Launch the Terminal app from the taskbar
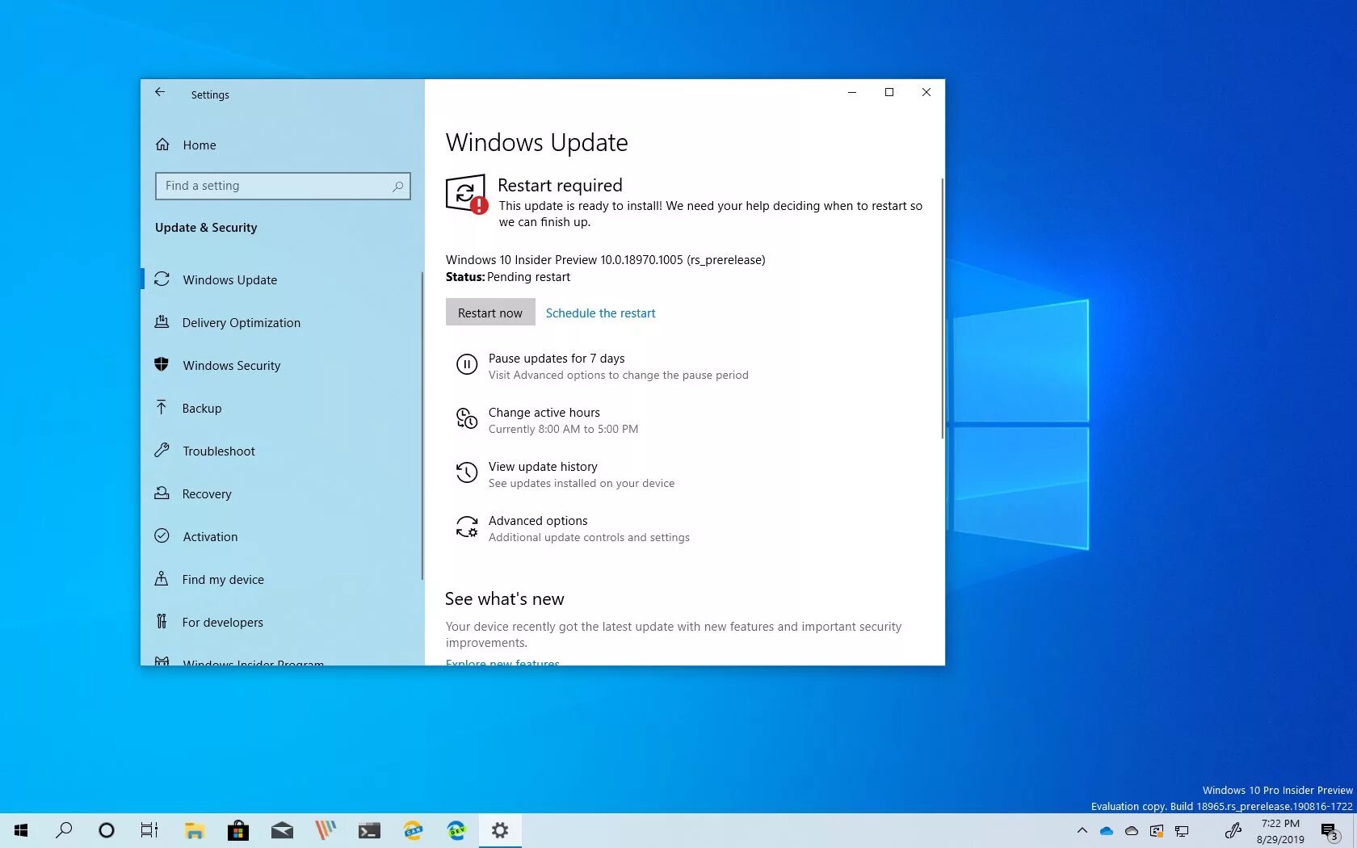The width and height of the screenshot is (1357, 848). point(369,830)
